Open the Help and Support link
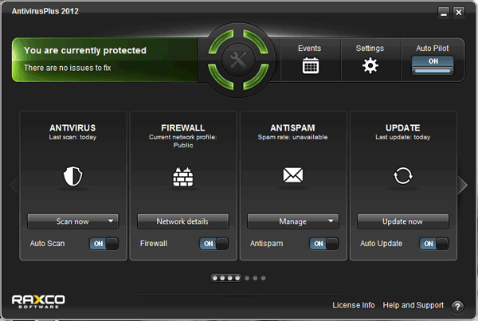Viewport: 478px width, 321px height. click(413, 305)
